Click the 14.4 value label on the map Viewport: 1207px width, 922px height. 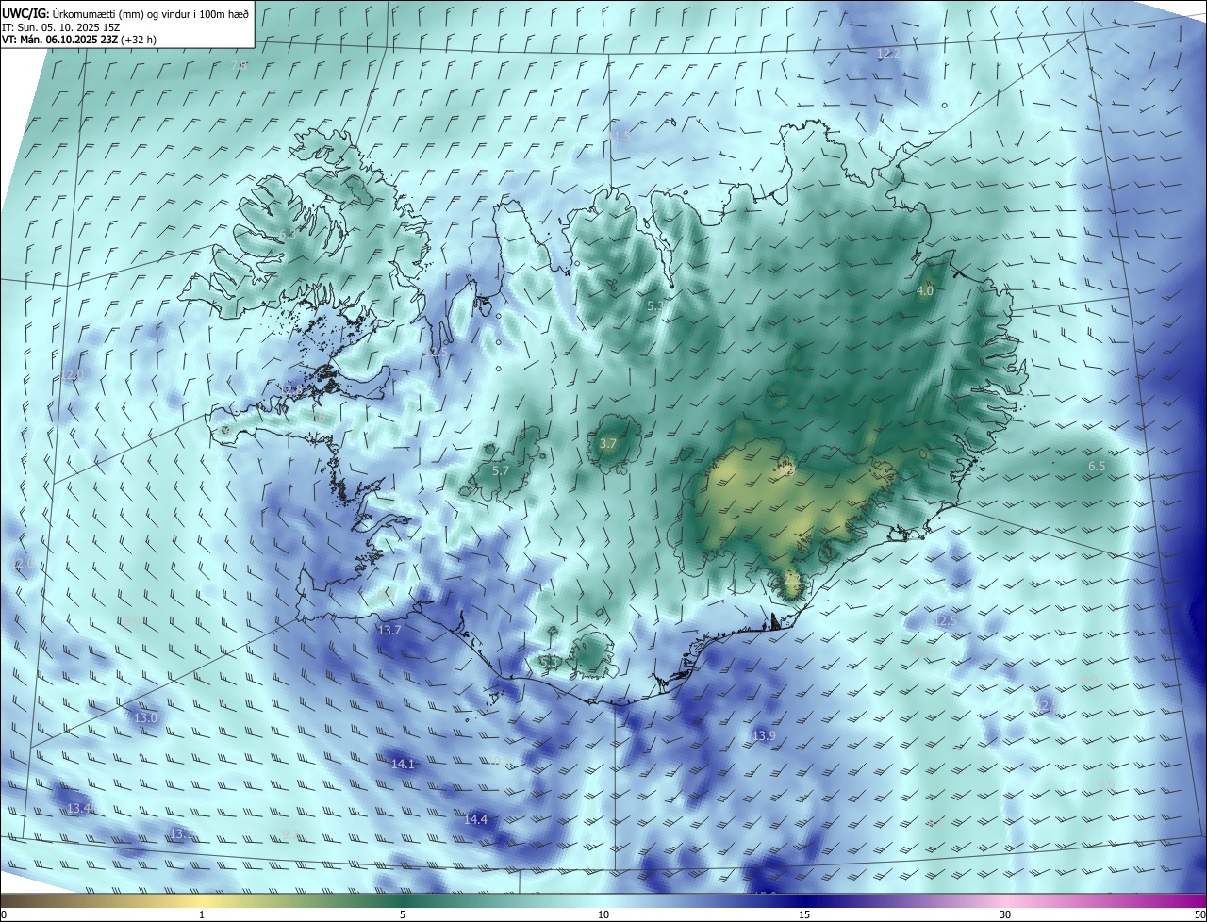(x=475, y=819)
